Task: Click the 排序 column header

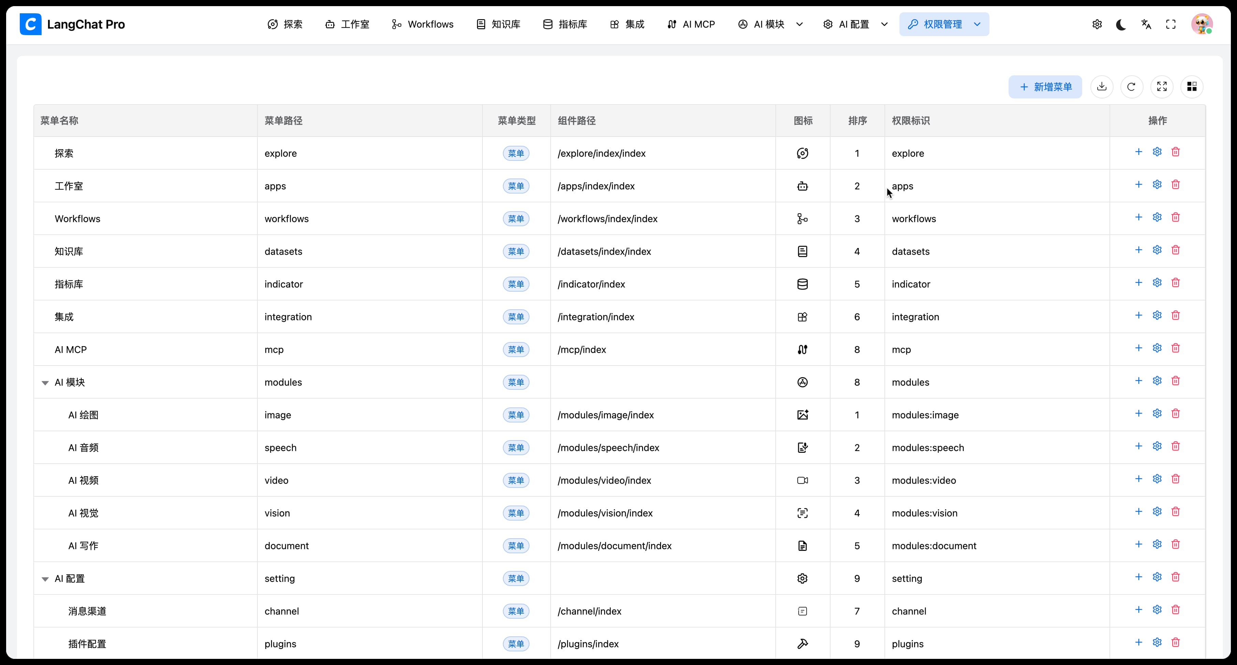Action: tap(857, 121)
